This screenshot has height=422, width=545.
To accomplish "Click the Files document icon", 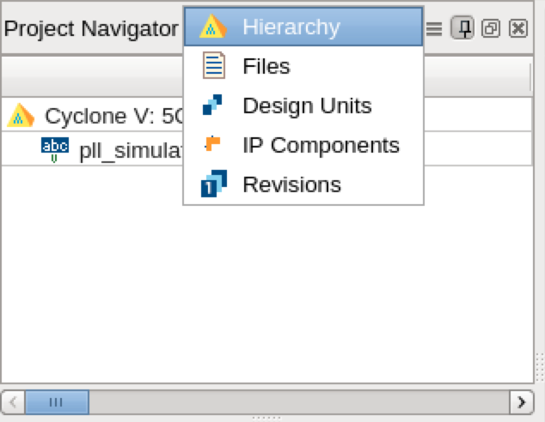I will [x=214, y=65].
